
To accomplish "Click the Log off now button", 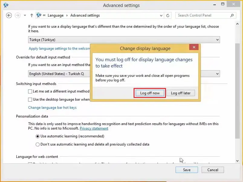I will (150, 93).
